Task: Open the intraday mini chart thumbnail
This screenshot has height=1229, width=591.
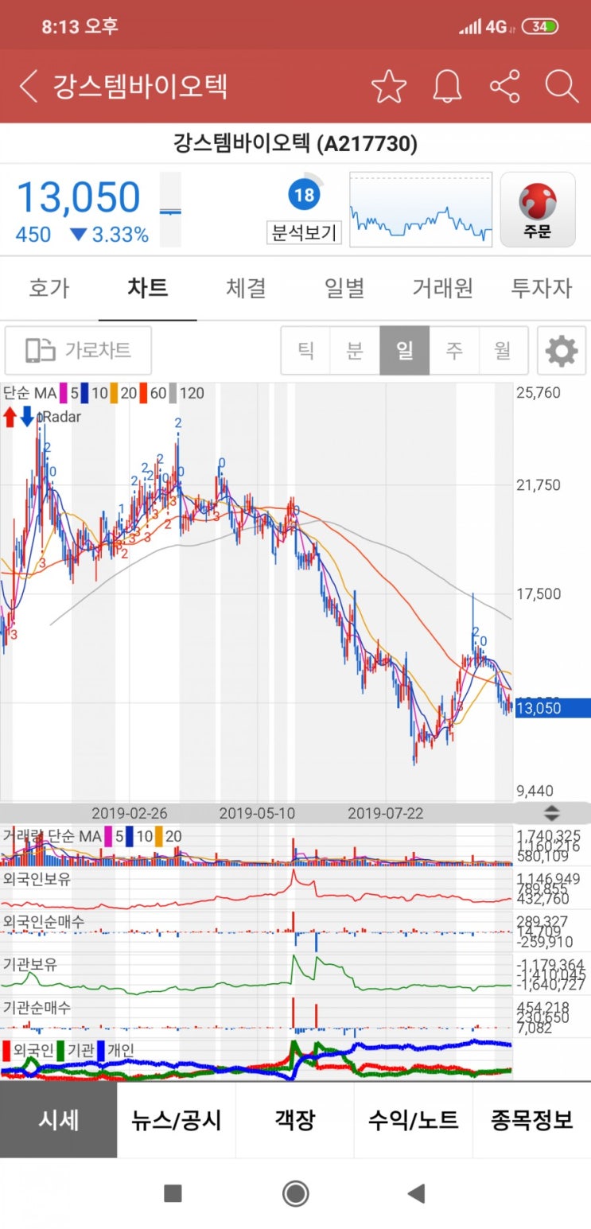Action: pos(421,210)
